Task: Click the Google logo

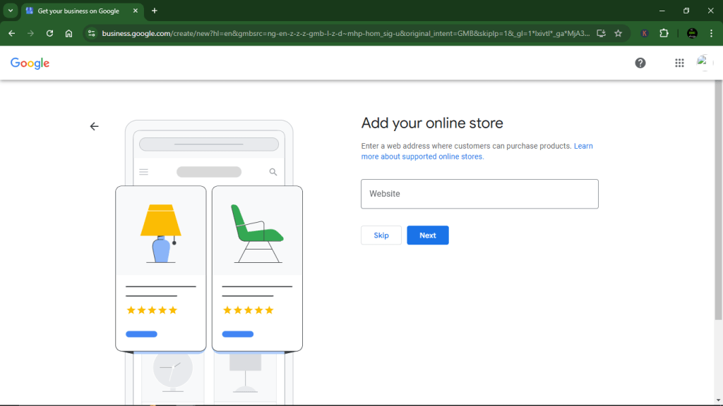Action: click(x=30, y=63)
